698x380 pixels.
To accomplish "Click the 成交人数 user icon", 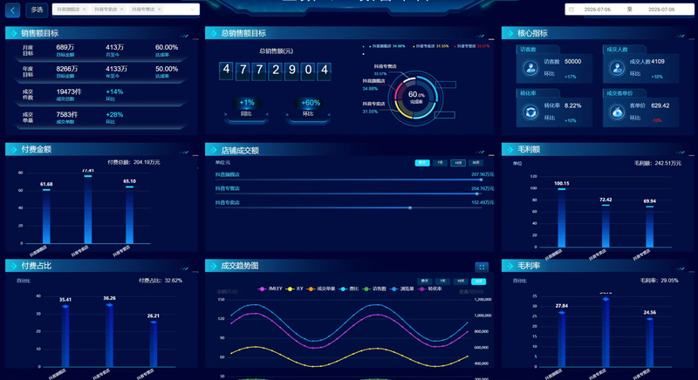I will click(617, 69).
